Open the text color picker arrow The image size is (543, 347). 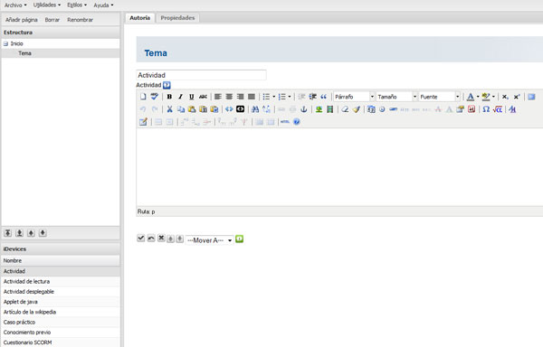[x=478, y=97]
